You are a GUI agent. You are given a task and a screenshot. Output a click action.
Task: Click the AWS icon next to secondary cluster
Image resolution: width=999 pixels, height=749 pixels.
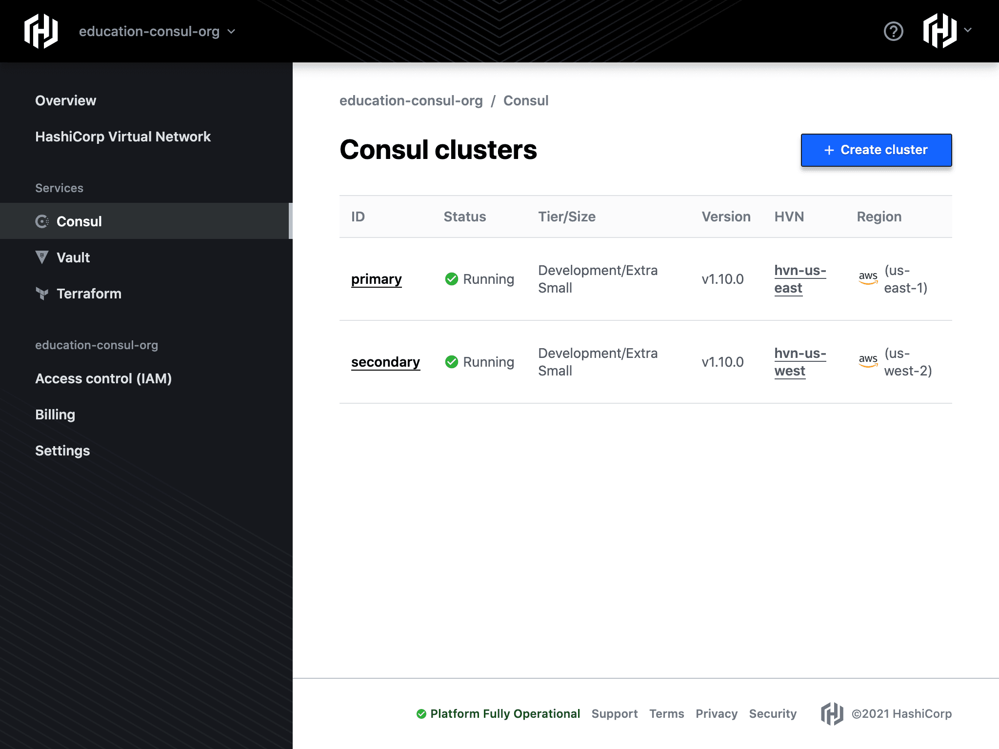[x=866, y=361]
